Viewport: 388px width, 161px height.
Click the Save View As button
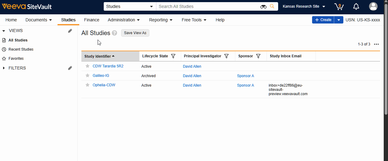click(x=135, y=33)
